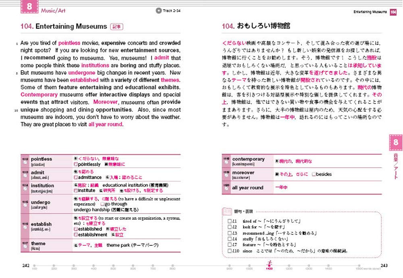Check the box under entry 1112 pointless
Viewport: 403px width, 278px height.
click(25, 163)
